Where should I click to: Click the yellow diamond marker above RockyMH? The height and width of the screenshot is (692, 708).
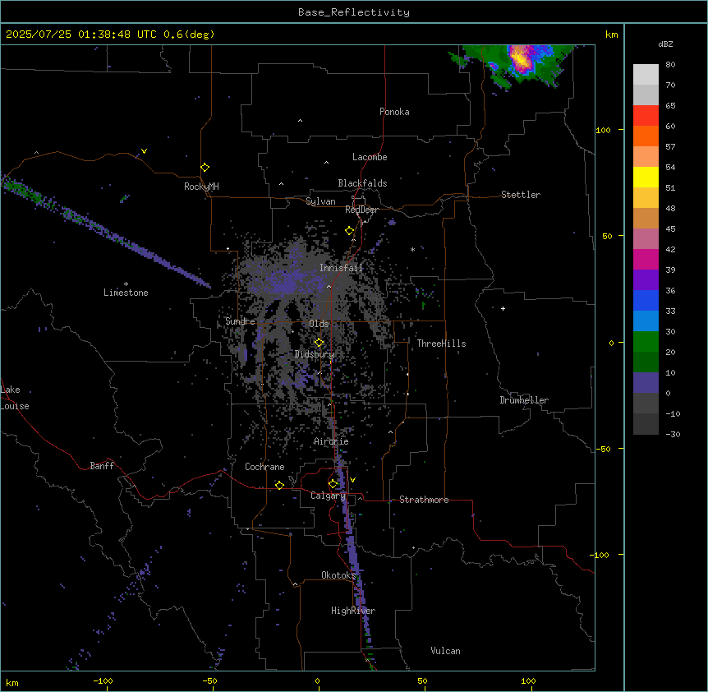tap(205, 168)
